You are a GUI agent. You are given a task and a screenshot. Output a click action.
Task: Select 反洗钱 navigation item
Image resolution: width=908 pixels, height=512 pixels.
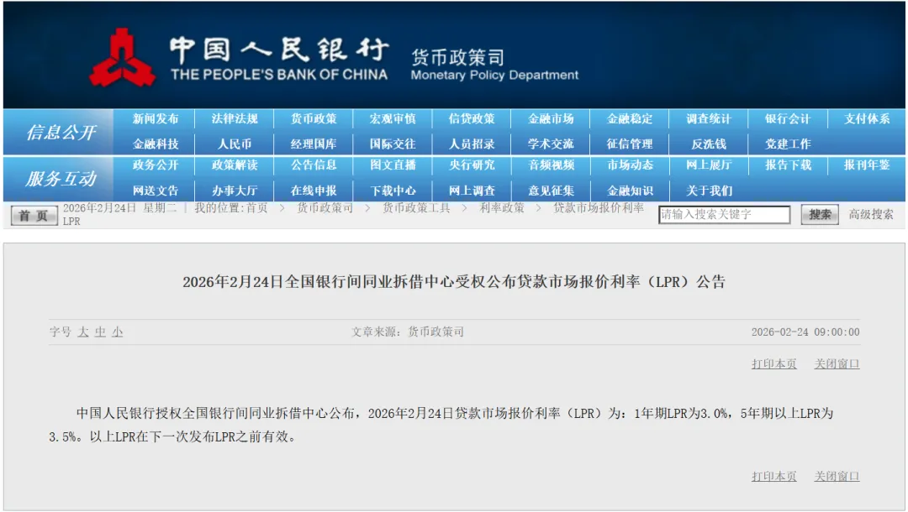pos(709,144)
